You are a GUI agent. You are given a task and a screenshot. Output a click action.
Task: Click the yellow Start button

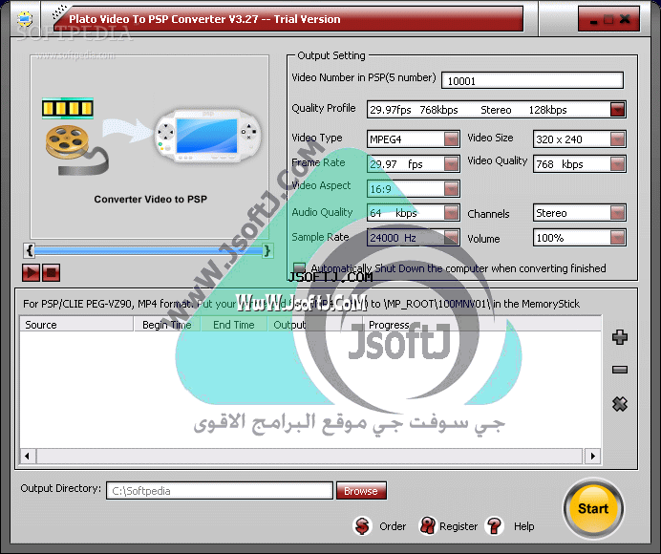tap(593, 508)
